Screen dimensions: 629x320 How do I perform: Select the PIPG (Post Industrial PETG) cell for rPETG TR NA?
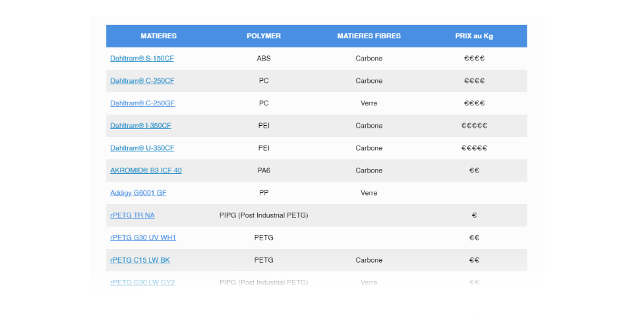click(264, 215)
